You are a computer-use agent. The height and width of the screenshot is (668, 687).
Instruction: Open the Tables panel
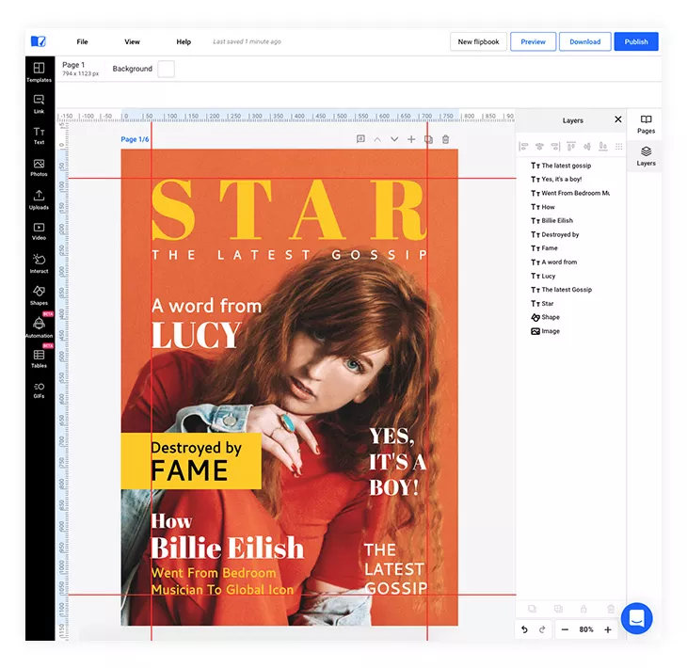pyautogui.click(x=39, y=358)
